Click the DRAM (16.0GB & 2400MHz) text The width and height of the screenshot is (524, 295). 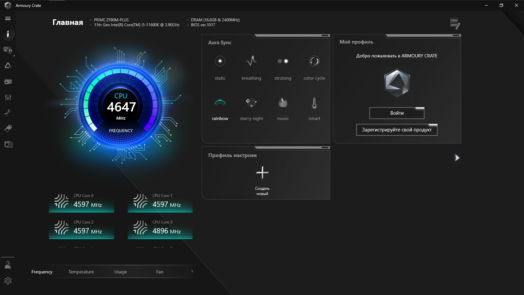[215, 20]
